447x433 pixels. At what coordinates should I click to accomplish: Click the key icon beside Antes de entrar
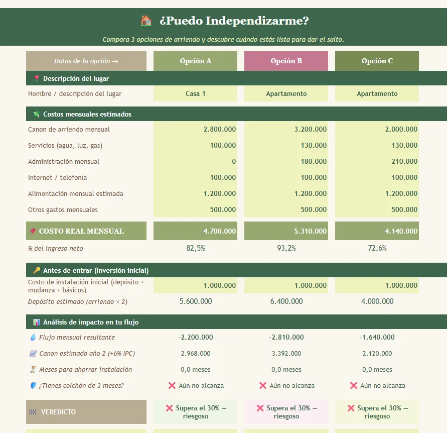(x=37, y=270)
